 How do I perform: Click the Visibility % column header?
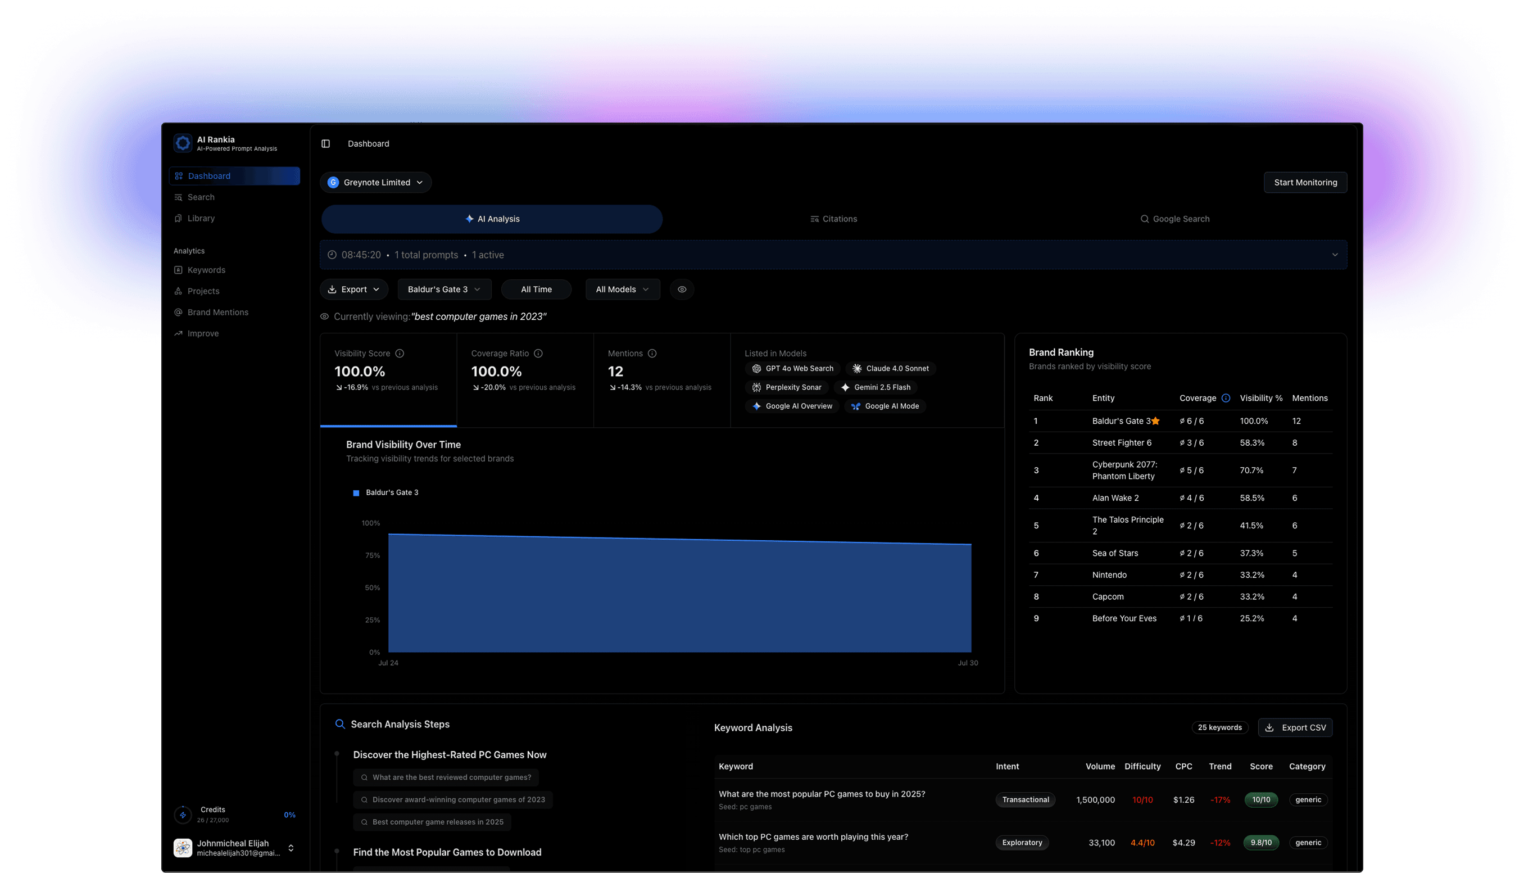(1260, 398)
